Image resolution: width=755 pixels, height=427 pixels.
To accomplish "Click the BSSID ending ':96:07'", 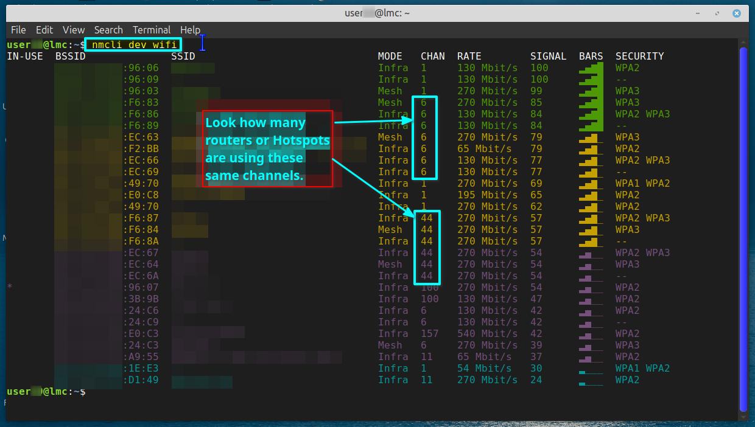I will click(141, 287).
